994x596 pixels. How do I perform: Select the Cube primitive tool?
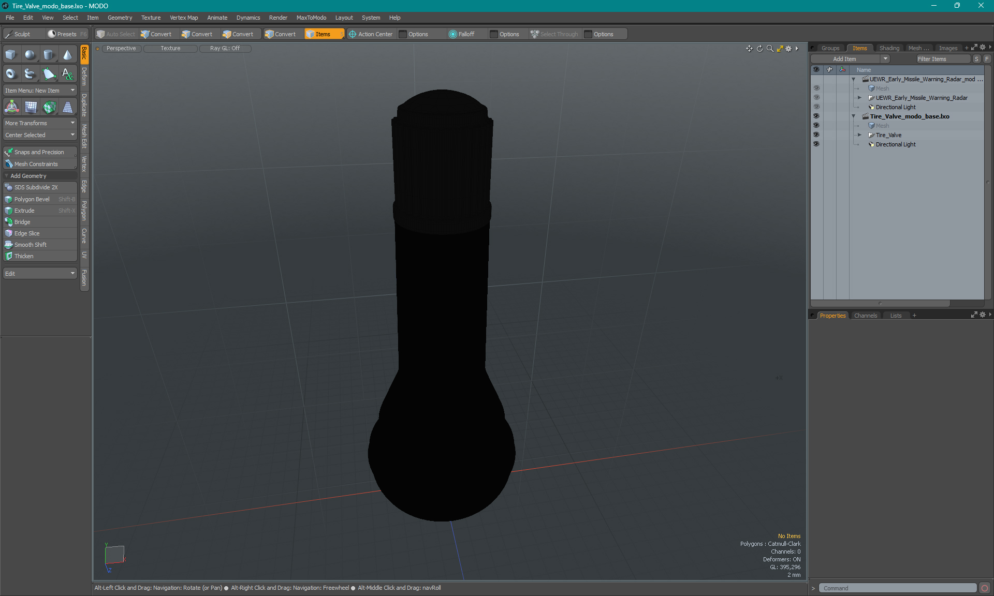[11, 55]
